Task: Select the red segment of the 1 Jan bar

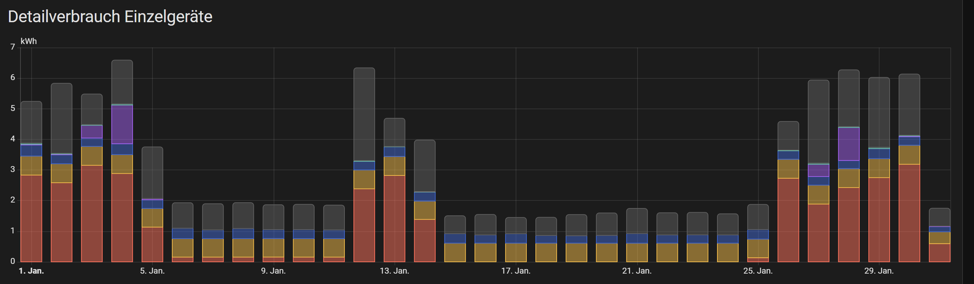Action: [31, 218]
